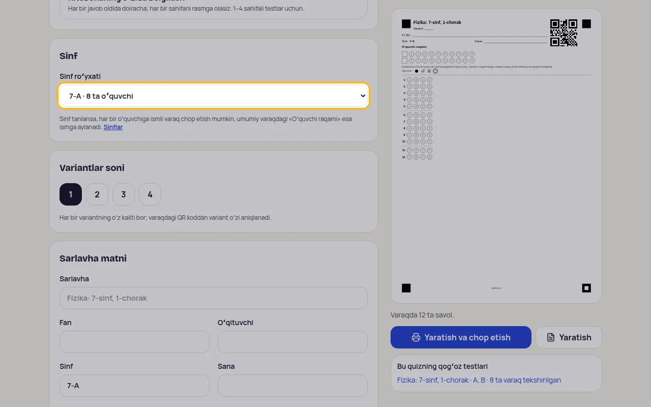
Task: Follow the Sinflar link
Action: coord(113,127)
